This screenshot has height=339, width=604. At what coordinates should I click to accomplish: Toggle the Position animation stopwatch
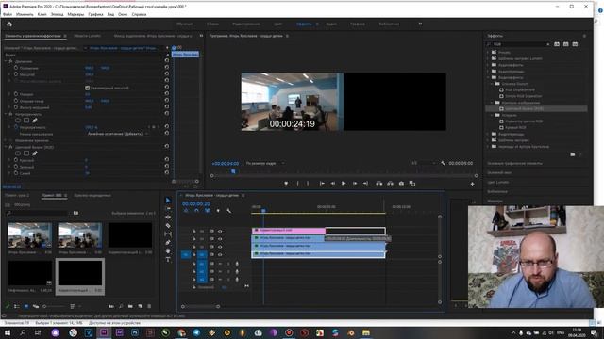point(16,68)
